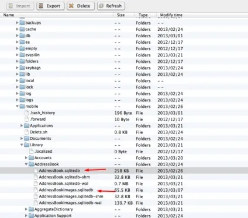Expand the Applications folder under mobile
This screenshot has height=218, width=248.
(x=22, y=125)
